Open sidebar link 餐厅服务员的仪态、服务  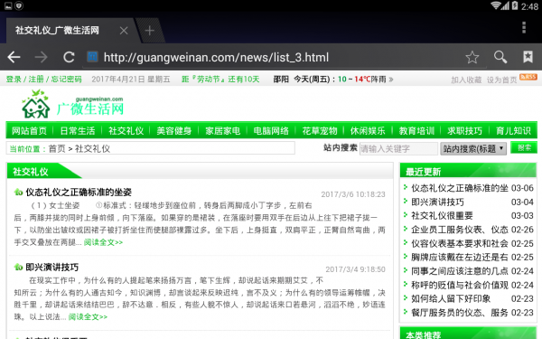pos(460,313)
